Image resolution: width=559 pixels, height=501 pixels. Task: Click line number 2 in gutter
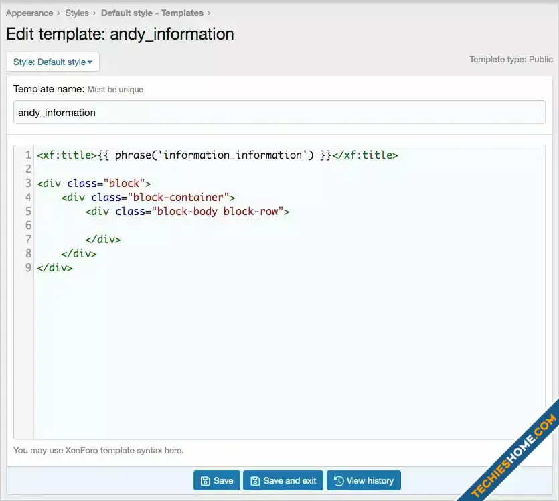[x=28, y=169]
